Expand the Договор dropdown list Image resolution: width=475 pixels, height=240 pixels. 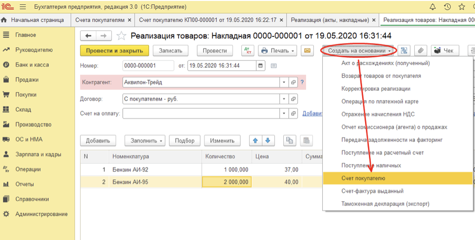pyautogui.click(x=284, y=99)
